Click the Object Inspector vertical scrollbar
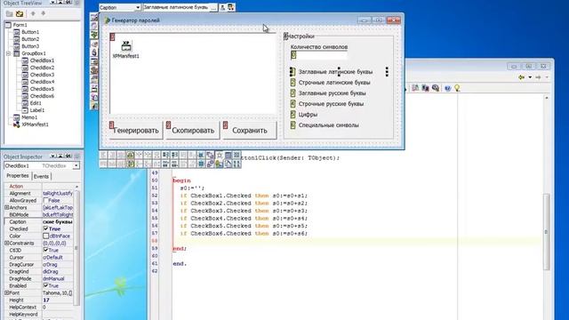 coord(76,247)
